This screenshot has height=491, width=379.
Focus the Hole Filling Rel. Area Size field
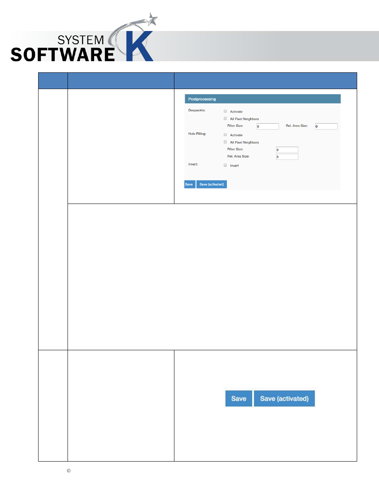pyautogui.click(x=287, y=157)
